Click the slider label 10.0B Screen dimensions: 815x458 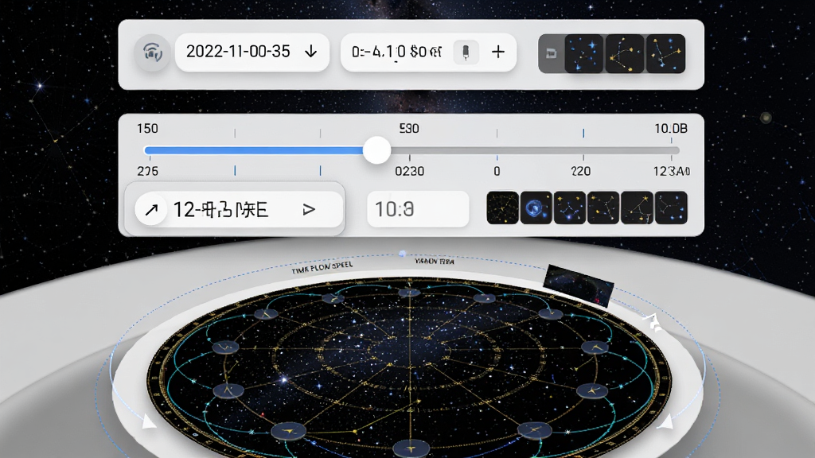(670, 129)
